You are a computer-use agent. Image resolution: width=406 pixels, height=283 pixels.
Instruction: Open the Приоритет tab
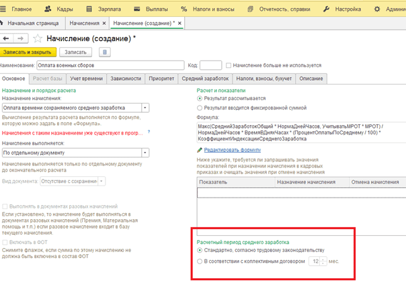(x=161, y=79)
